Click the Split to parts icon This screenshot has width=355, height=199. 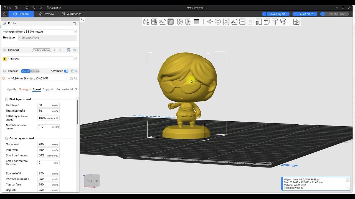tap(188, 22)
